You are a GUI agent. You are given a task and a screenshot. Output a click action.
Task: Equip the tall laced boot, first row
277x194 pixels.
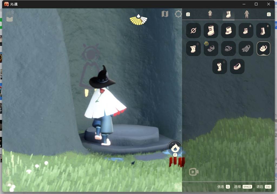coord(211,30)
